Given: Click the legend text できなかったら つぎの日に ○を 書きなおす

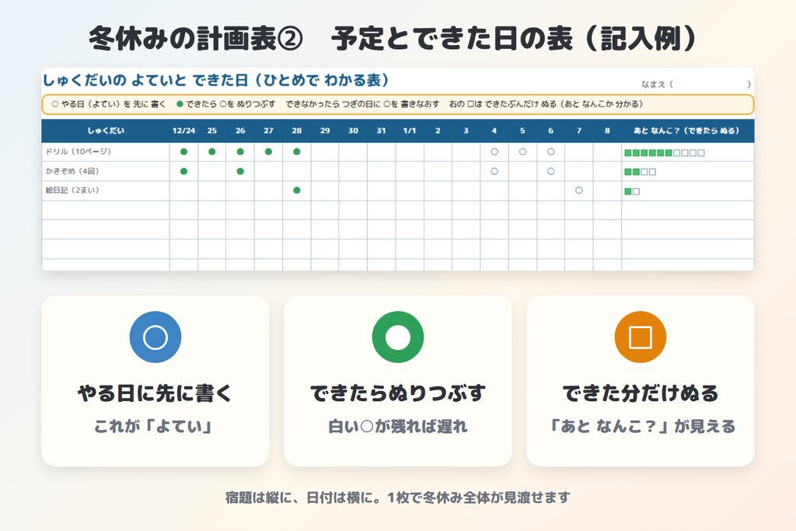Looking at the screenshot, I should point(362,104).
